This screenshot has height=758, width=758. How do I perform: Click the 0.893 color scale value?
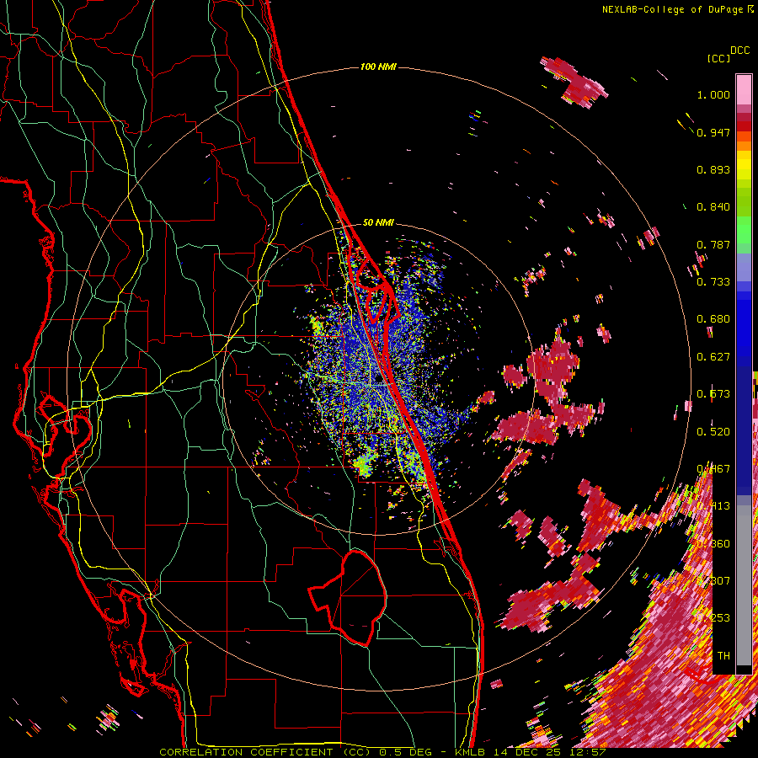(713, 169)
